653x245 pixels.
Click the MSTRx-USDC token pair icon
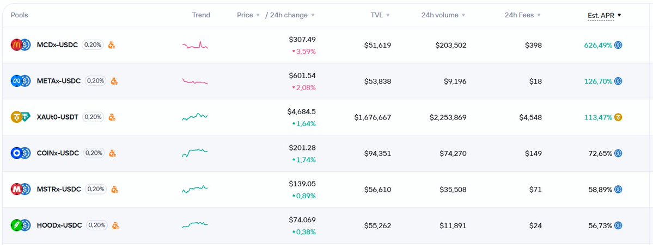click(x=20, y=189)
